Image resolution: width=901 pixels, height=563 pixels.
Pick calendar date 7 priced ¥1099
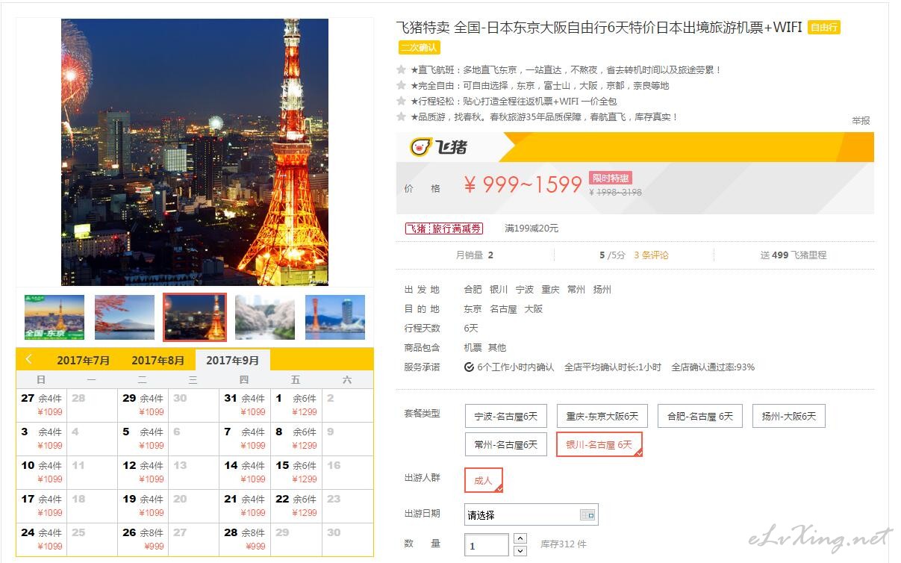pos(245,439)
